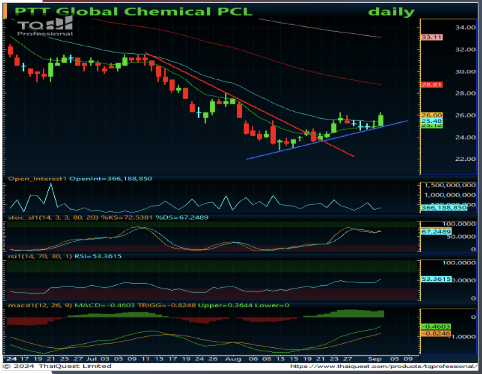The height and width of the screenshot is (374, 482).
Task: Select the 22.00 price axis value
Action: [x=465, y=159]
